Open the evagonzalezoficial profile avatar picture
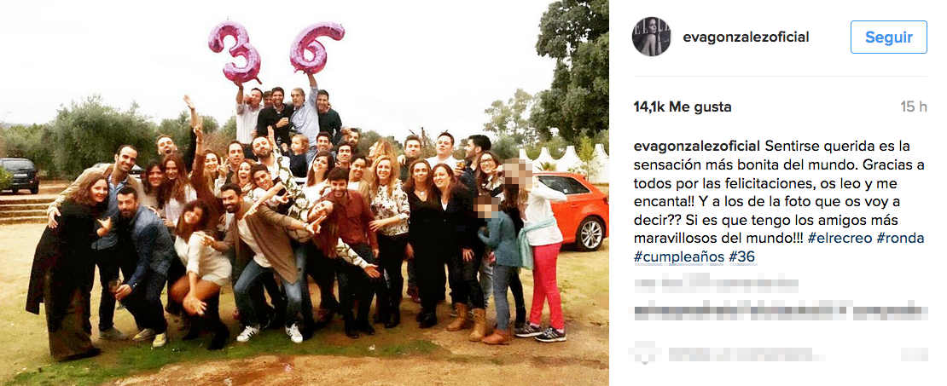The height and width of the screenshot is (386, 947). [651, 37]
